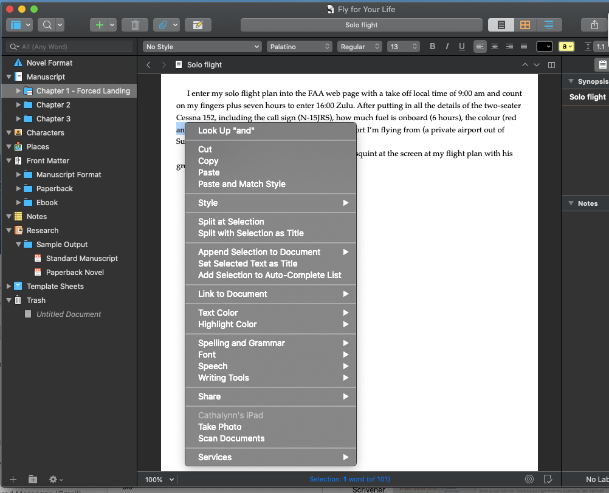Switch to Corkboard view mode
This screenshot has width=609, height=493.
[x=526, y=25]
